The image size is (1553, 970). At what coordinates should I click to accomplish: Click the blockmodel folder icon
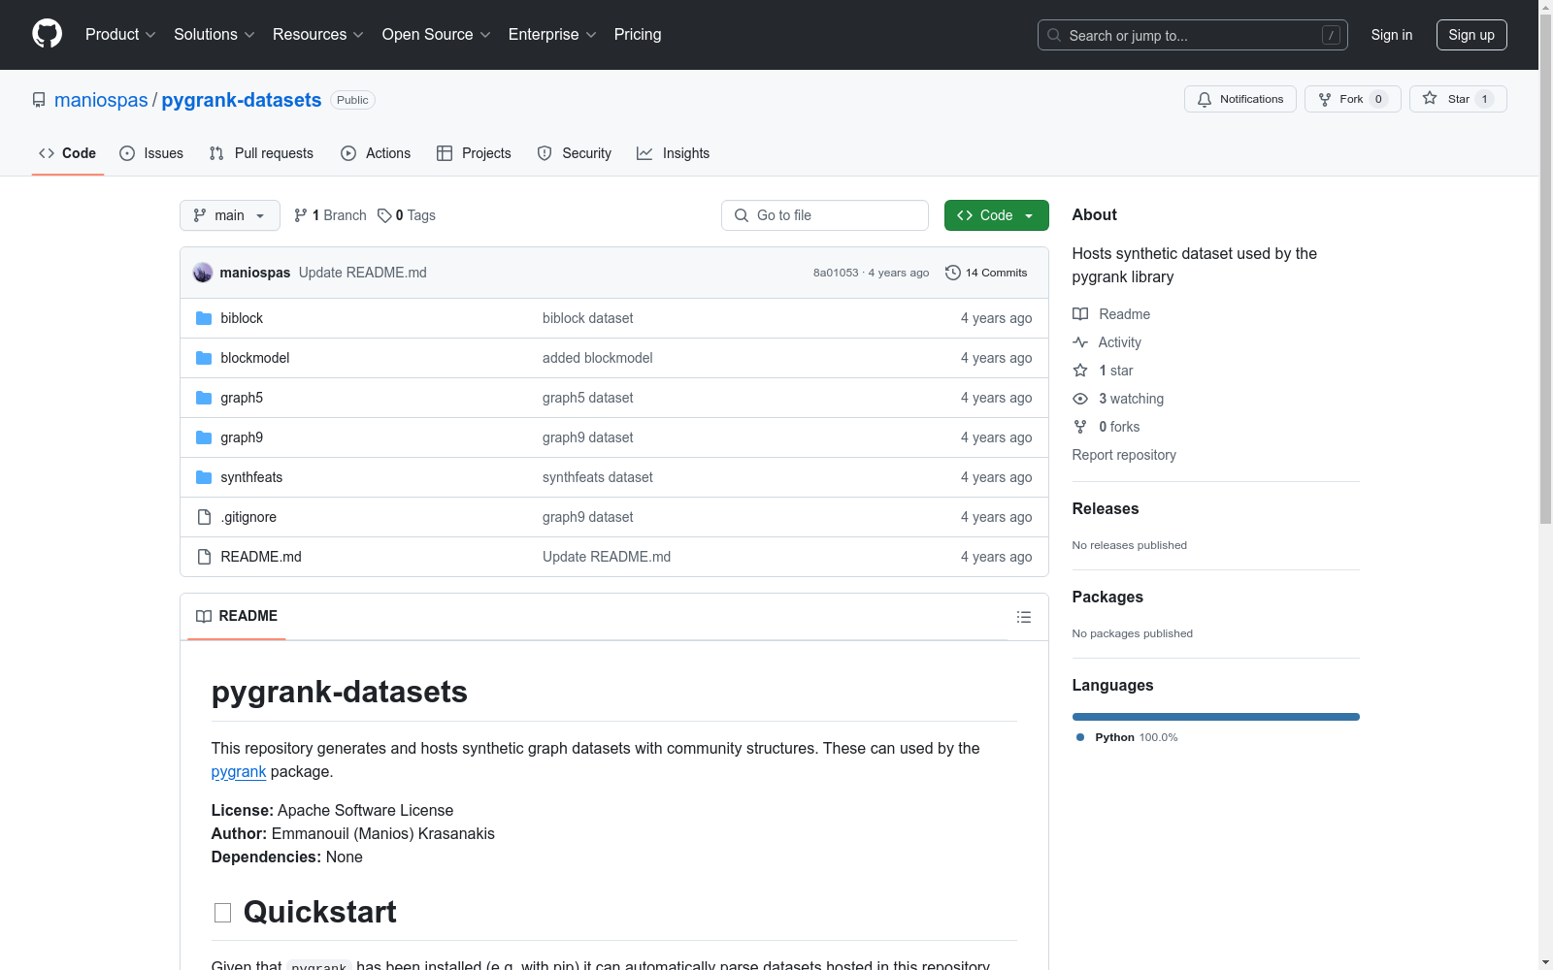pos(204,358)
